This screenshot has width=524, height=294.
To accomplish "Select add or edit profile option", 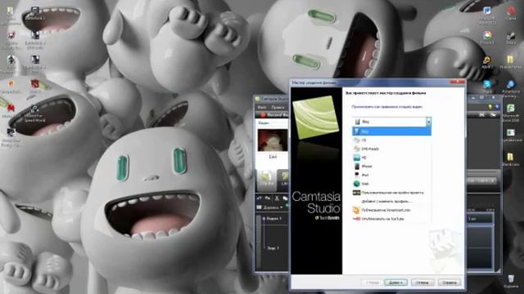I will tap(391, 202).
